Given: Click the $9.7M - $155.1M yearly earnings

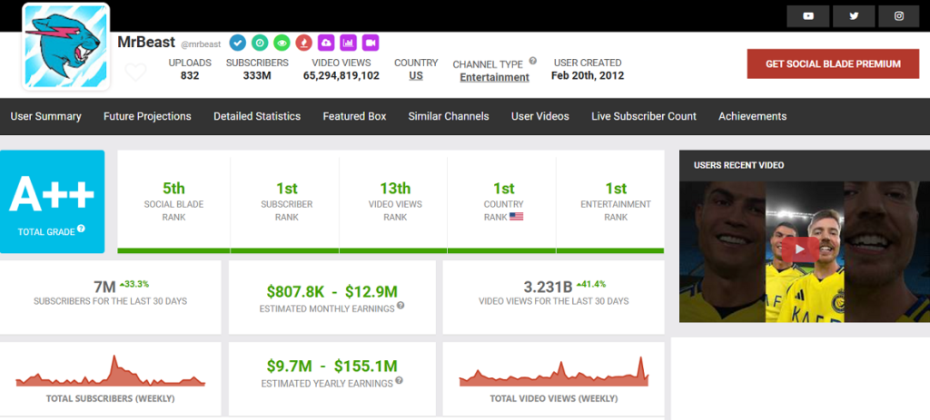Looking at the screenshot, I should [x=332, y=366].
